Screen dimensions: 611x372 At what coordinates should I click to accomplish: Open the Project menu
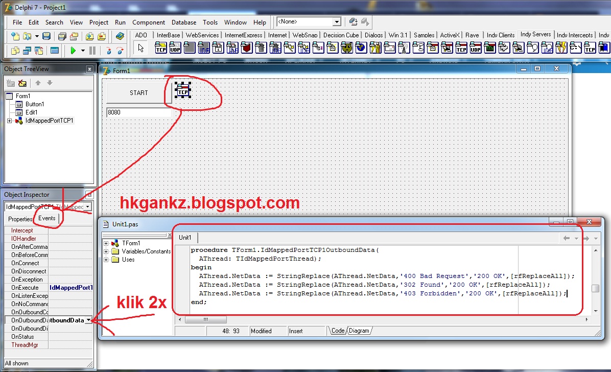[x=99, y=22]
